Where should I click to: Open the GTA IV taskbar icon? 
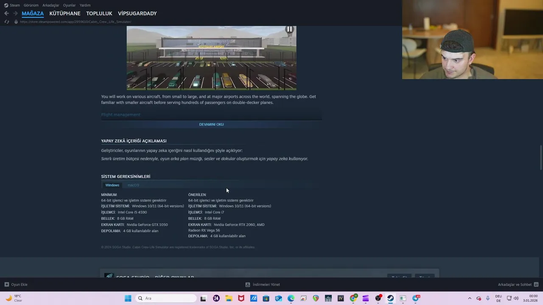point(341,298)
